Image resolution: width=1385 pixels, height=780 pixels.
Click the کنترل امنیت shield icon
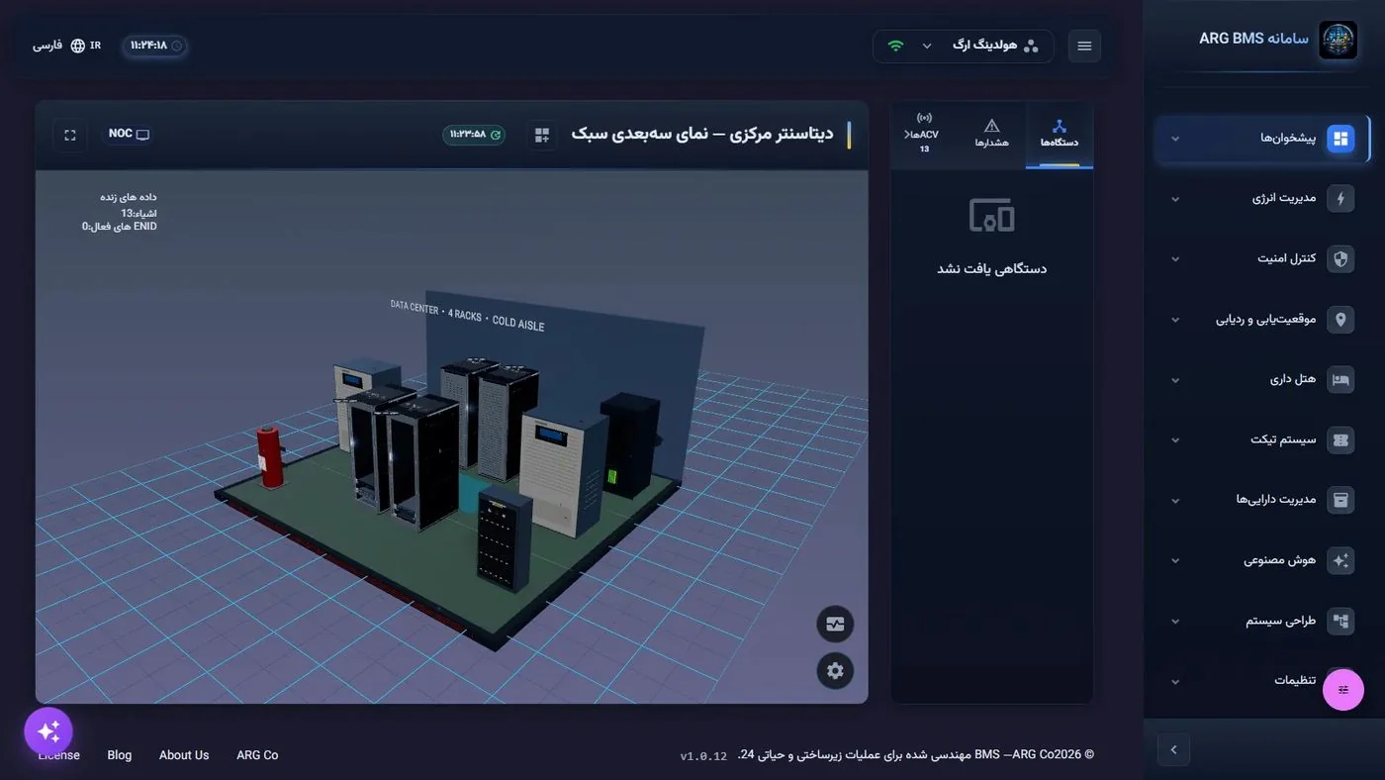pos(1340,258)
